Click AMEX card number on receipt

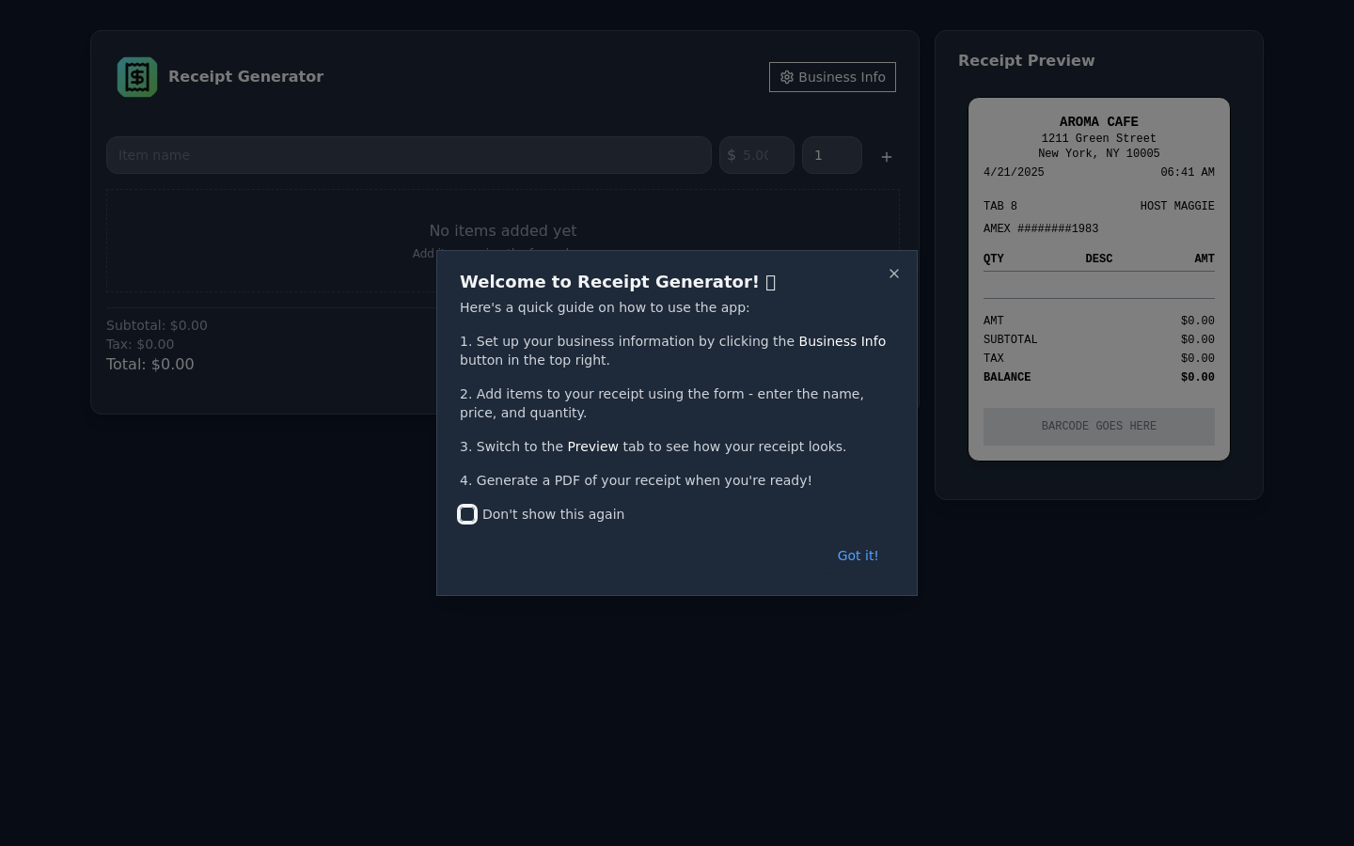click(1041, 228)
